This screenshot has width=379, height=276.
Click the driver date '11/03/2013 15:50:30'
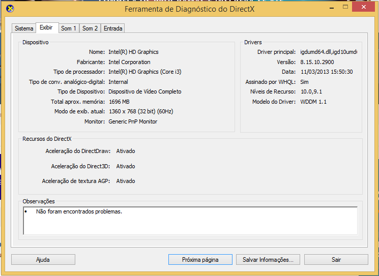pyautogui.click(x=327, y=72)
